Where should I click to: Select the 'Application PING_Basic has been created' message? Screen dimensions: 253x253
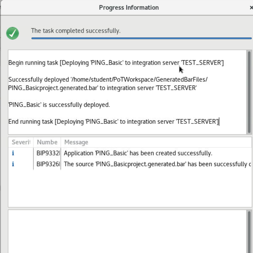pyautogui.click(x=138, y=153)
